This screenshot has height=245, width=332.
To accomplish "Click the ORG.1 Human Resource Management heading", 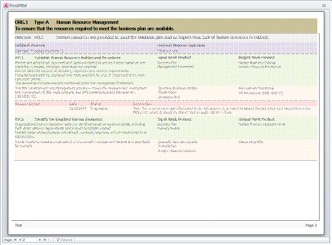I will click(x=67, y=22).
